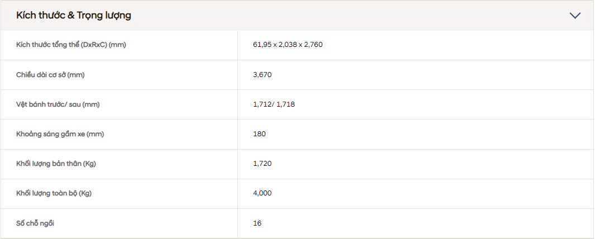595x239 pixels.
Task: Click the curb weight value 1,720
Action: click(x=262, y=164)
